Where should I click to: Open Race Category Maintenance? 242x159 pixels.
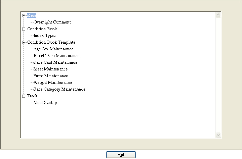pos(59,89)
